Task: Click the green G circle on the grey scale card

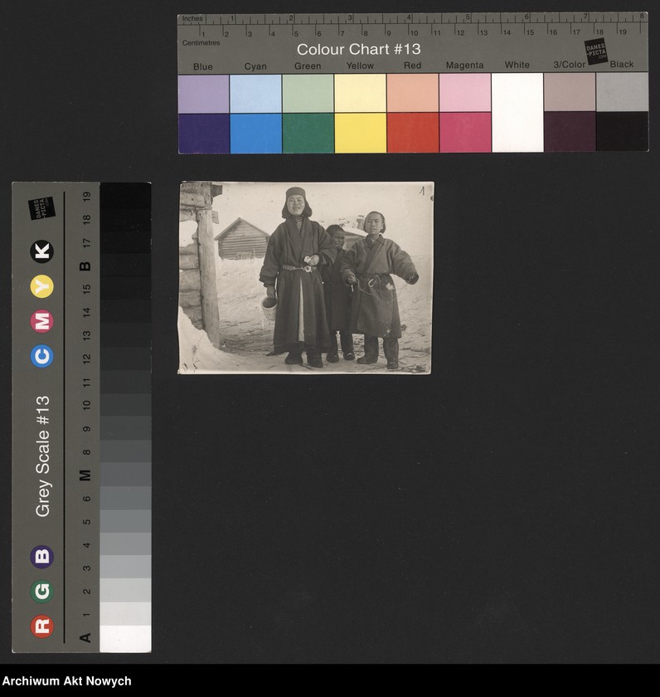Action: coord(42,591)
